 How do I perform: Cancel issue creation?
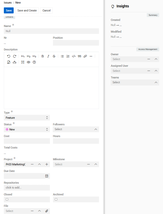[x=47, y=10]
